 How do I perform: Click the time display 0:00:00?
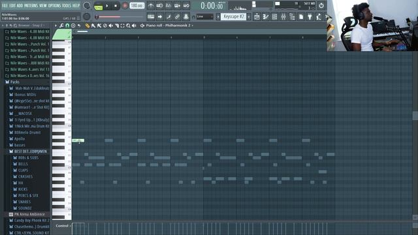pyautogui.click(x=212, y=6)
